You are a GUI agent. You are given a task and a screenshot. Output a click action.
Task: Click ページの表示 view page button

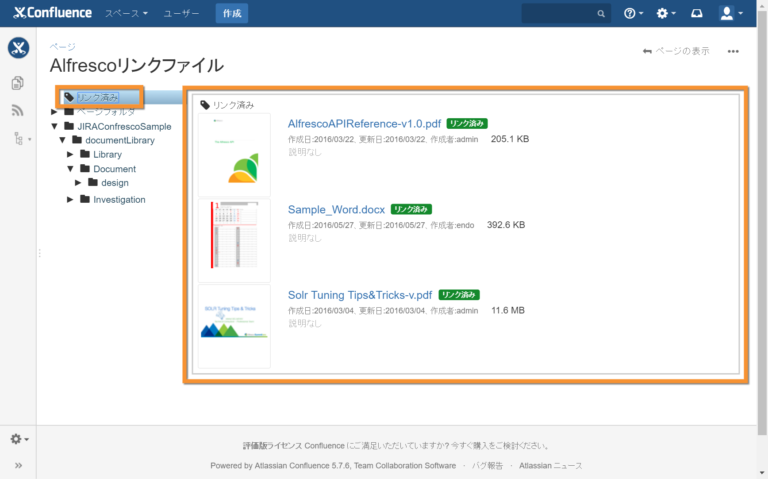(x=676, y=51)
